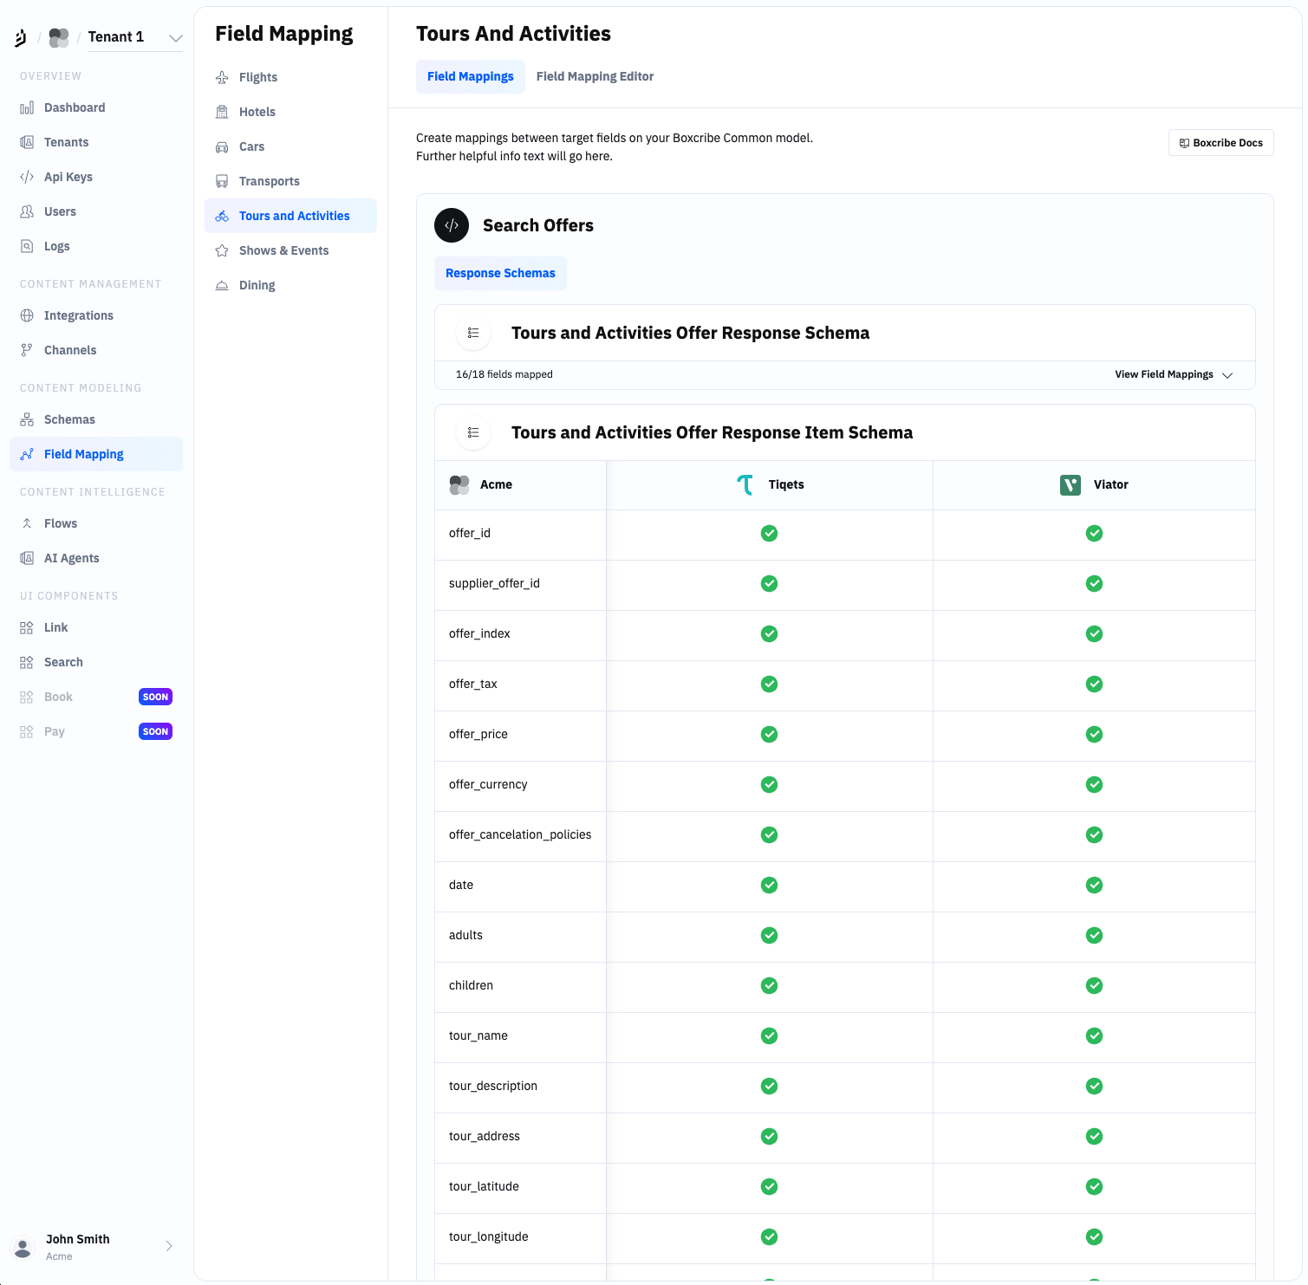Screen dimensions: 1308x1285
Task: Open Shows & Events star icon
Action: [x=222, y=250]
